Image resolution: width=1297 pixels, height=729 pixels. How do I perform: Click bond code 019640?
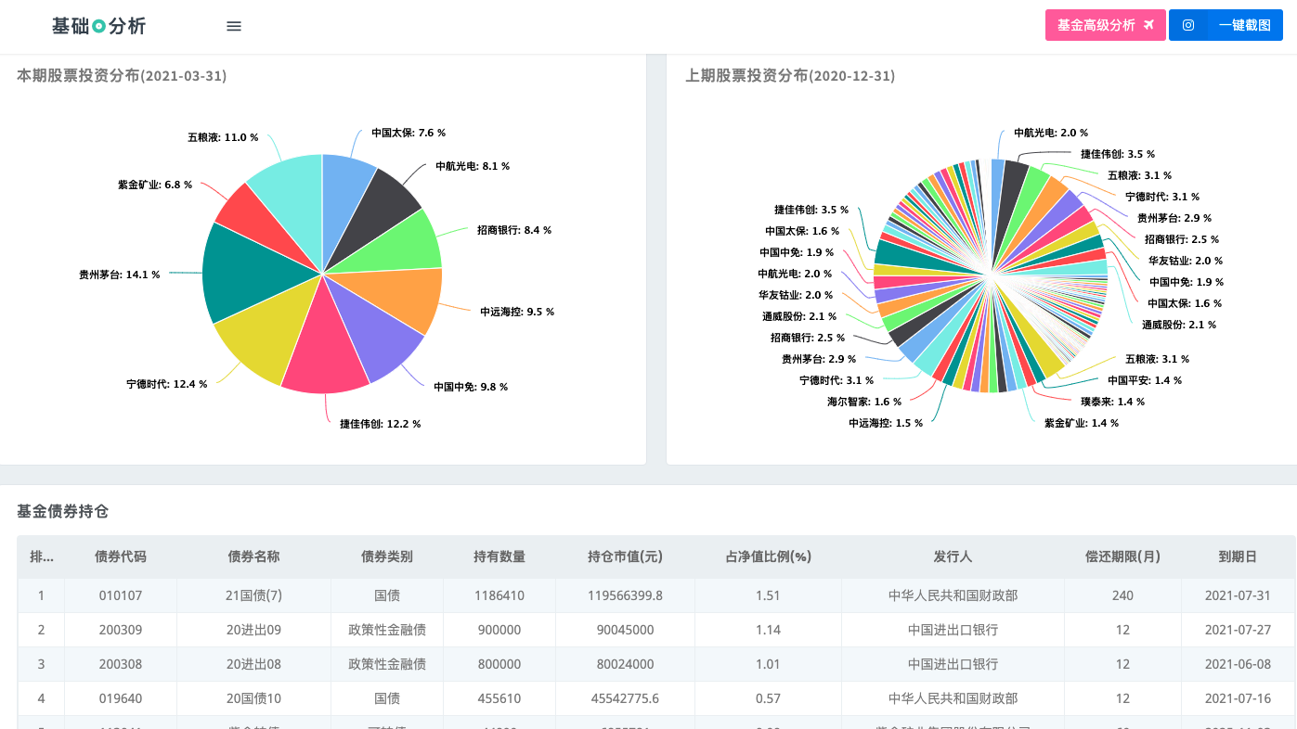click(121, 698)
